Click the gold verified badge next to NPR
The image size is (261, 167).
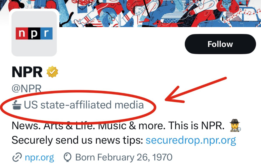pos(52,72)
